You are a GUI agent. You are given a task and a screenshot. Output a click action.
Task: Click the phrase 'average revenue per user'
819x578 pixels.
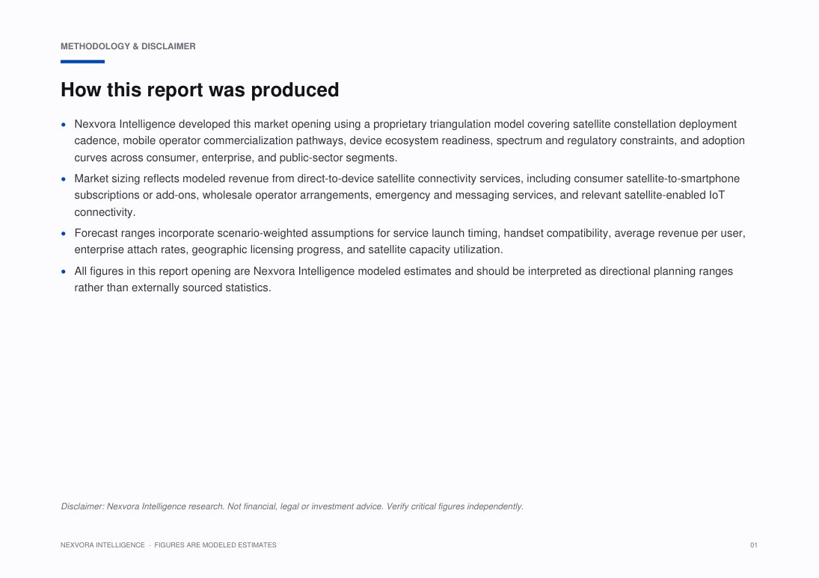click(678, 233)
